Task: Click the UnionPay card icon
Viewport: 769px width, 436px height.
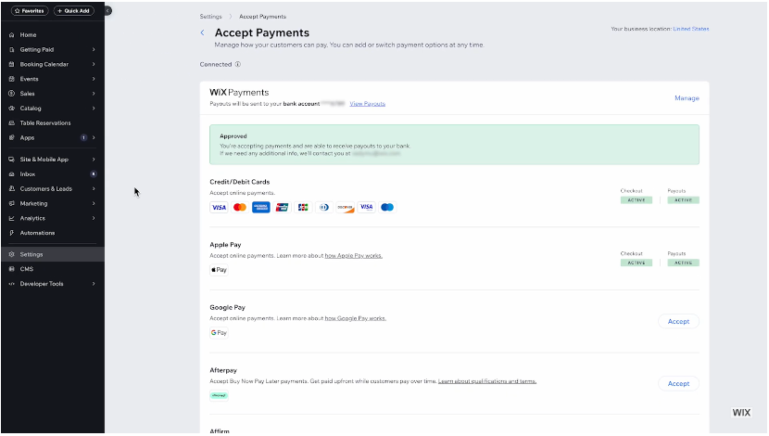Action: [282, 208]
